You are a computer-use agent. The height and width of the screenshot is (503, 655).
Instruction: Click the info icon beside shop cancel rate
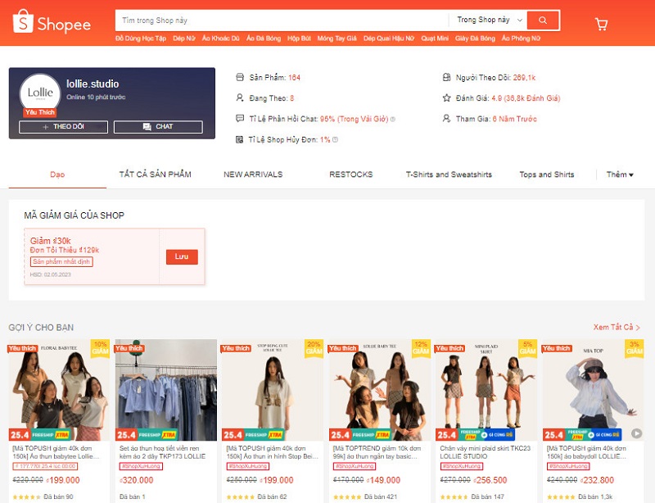click(336, 140)
